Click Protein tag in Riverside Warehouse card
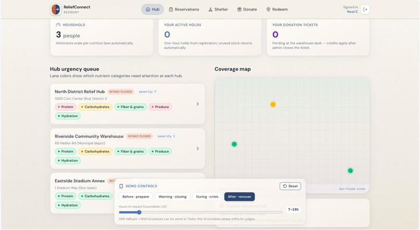The image size is (420, 230). pos(65,151)
